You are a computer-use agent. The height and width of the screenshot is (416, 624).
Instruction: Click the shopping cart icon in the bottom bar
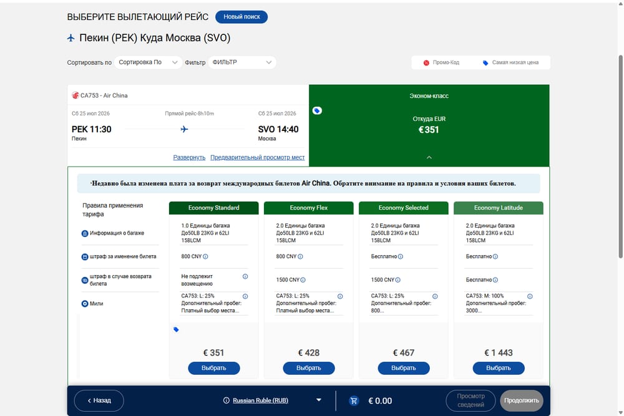(x=354, y=401)
